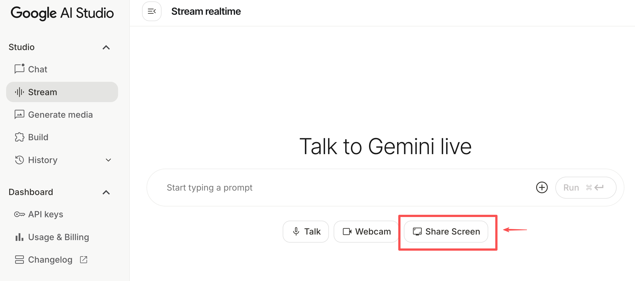Open API keys page
This screenshot has height=281, width=635.
pyautogui.click(x=45, y=214)
